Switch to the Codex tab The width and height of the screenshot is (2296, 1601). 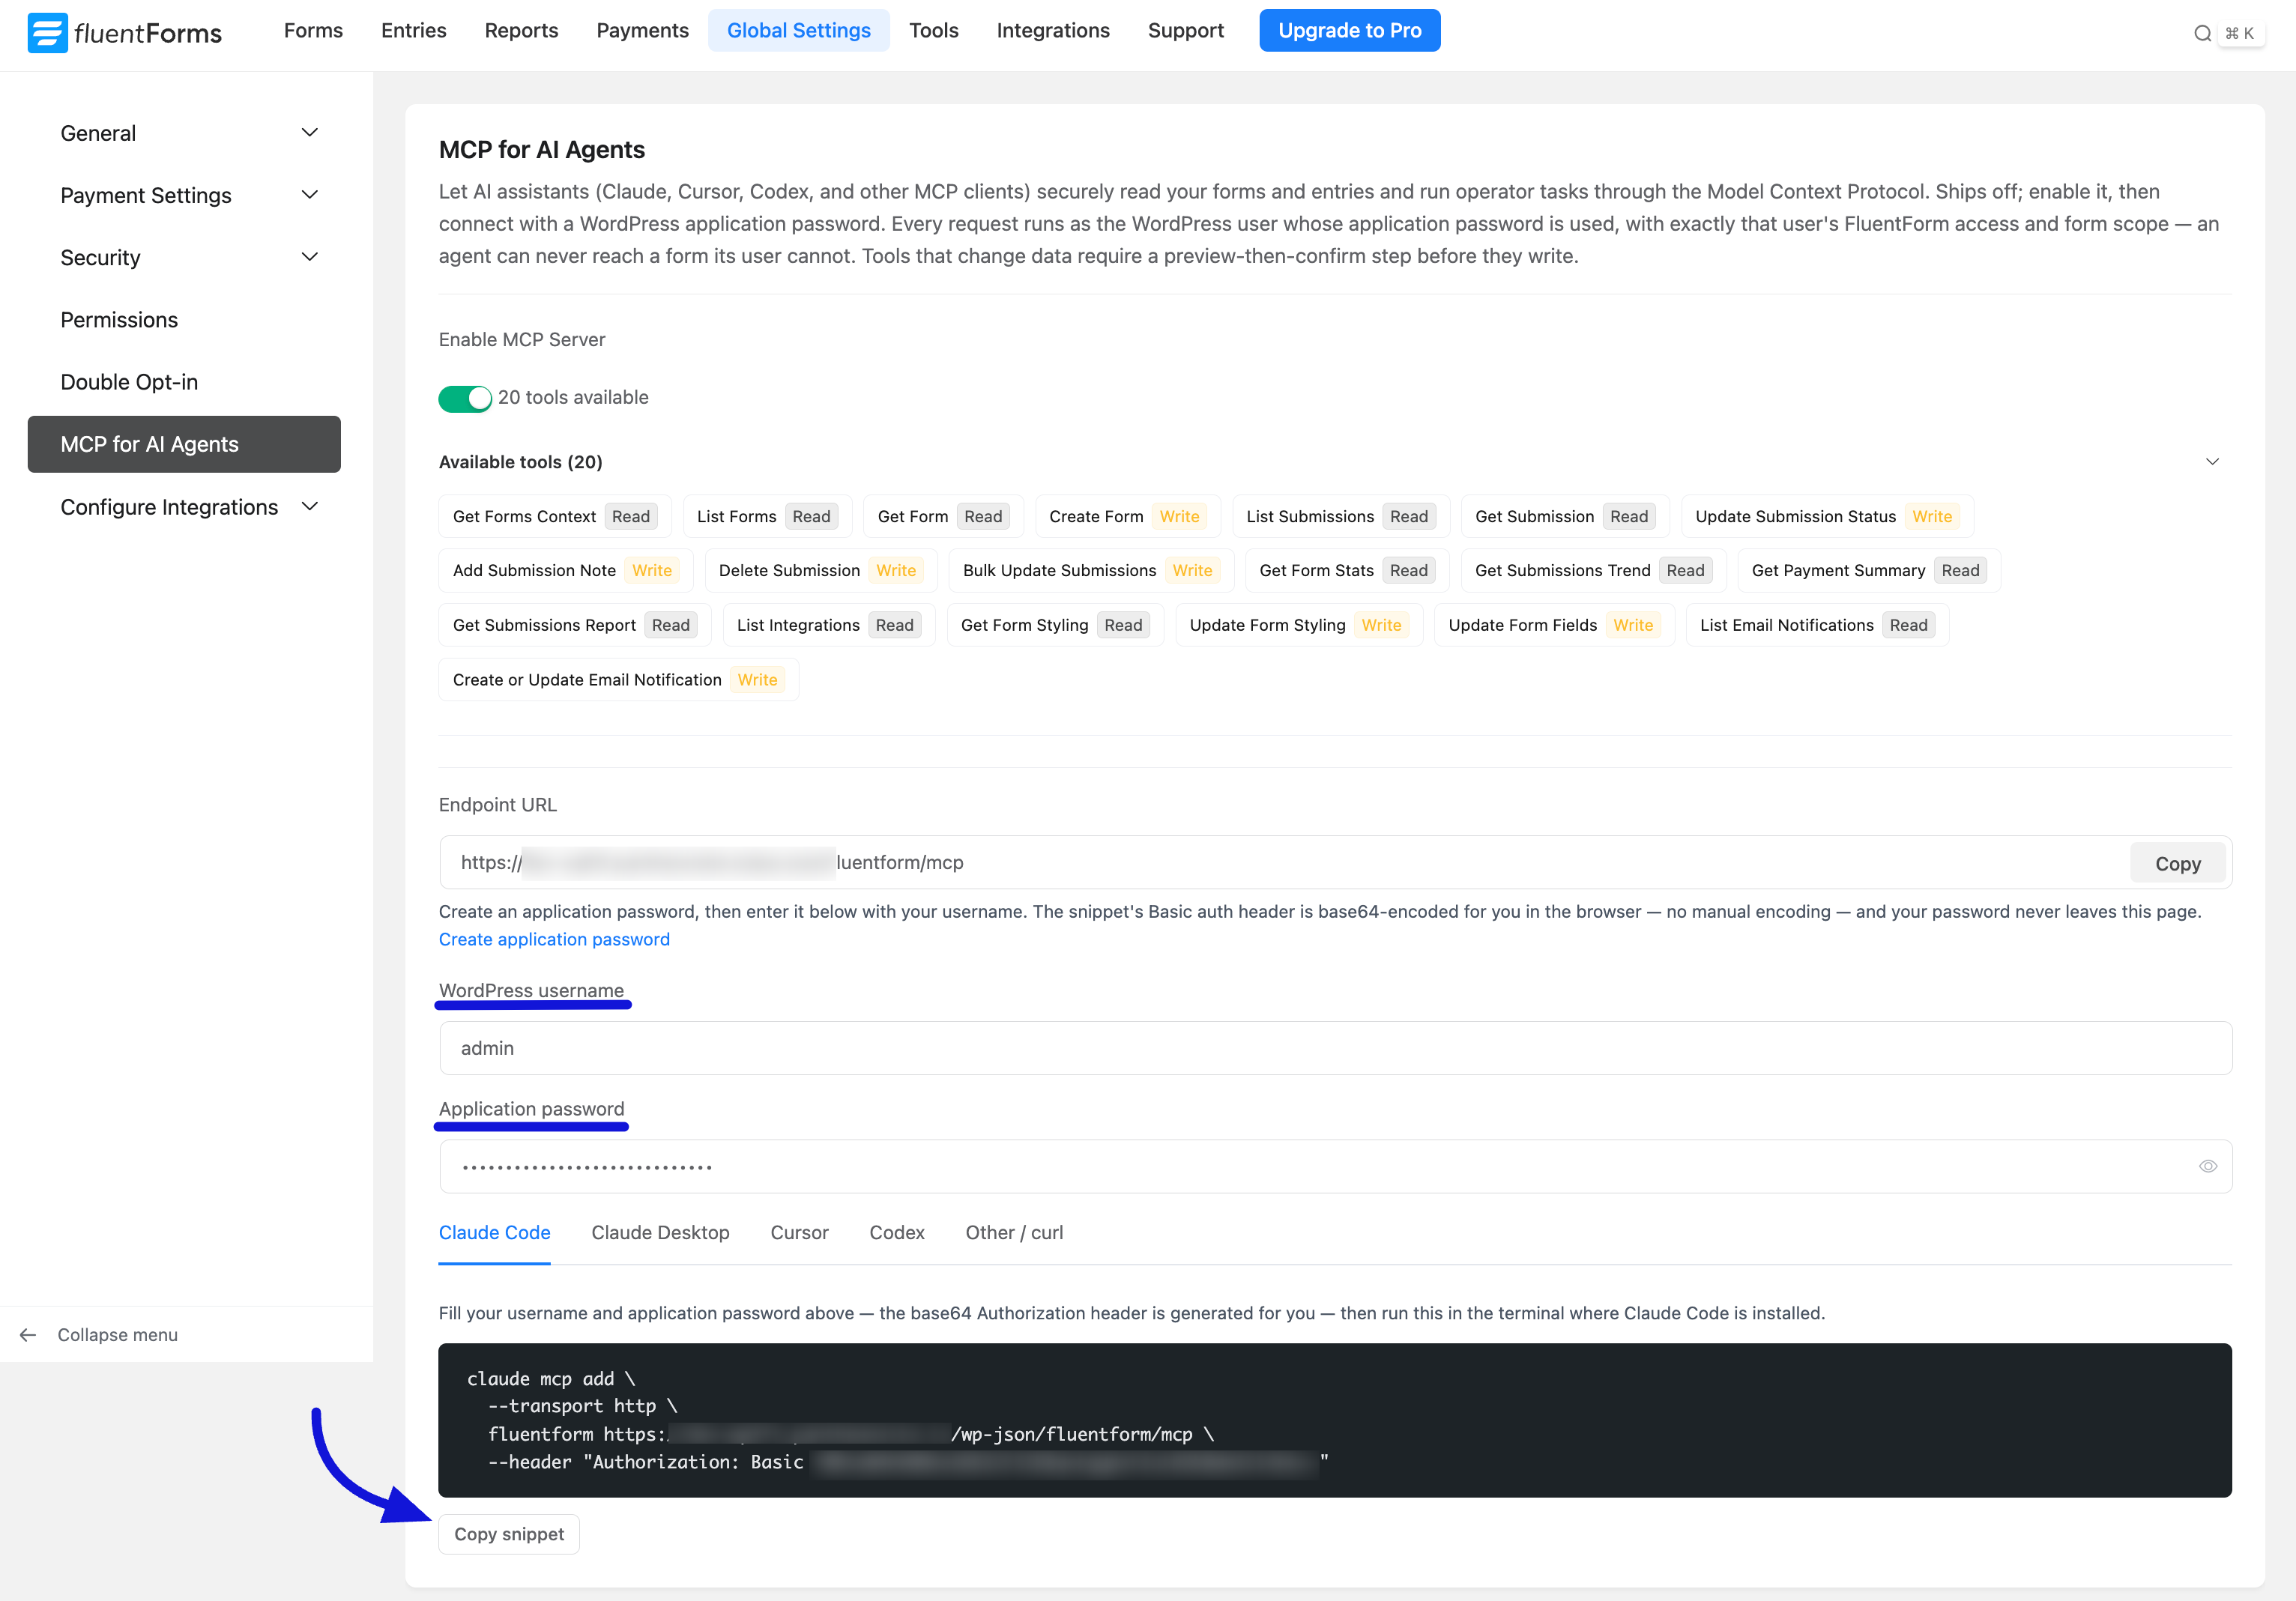pos(897,1233)
